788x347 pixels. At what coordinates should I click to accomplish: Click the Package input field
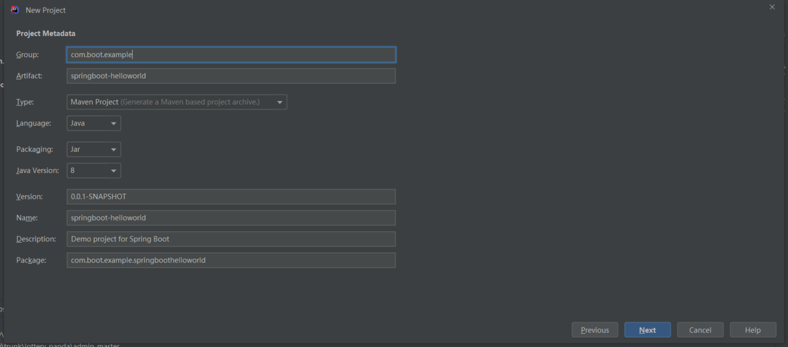(x=231, y=260)
